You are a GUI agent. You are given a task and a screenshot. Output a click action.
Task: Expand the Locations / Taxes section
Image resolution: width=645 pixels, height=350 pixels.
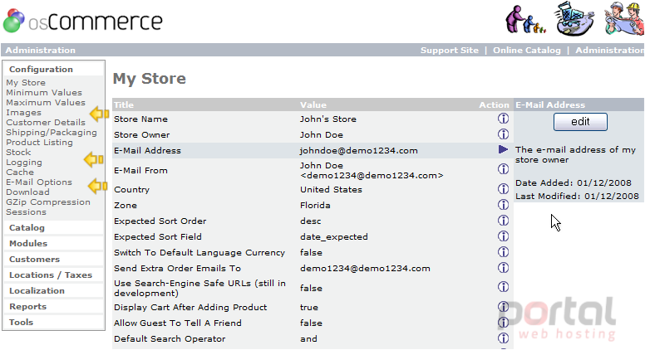coord(51,275)
